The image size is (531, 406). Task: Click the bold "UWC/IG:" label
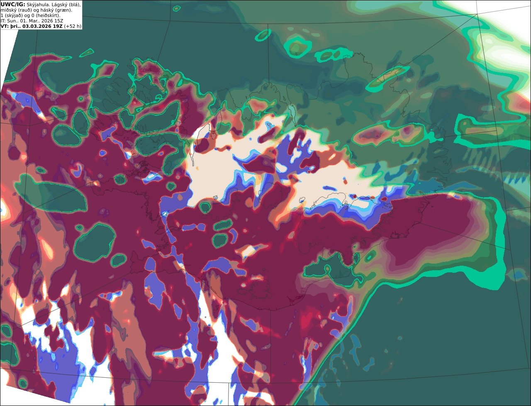(x=13, y=5)
